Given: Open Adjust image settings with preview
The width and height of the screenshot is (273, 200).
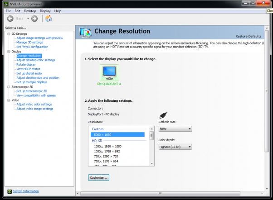Looking at the screenshot, I should [x=40, y=38].
